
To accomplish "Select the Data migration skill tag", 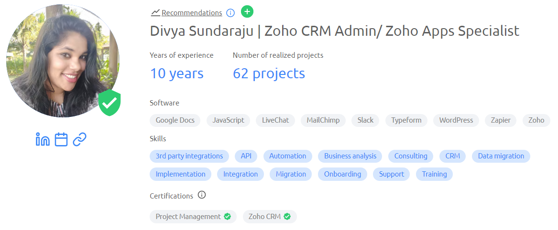I will [x=501, y=156].
